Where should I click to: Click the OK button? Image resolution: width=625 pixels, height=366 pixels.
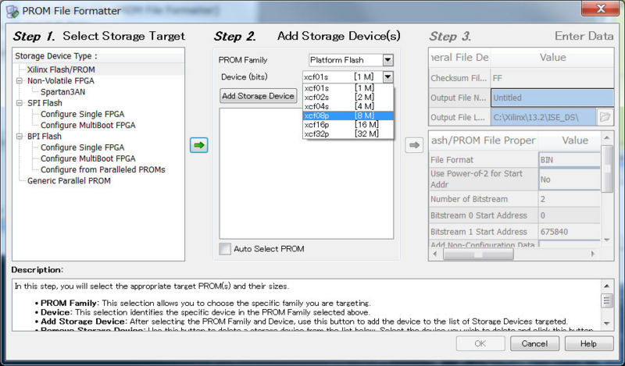480,343
